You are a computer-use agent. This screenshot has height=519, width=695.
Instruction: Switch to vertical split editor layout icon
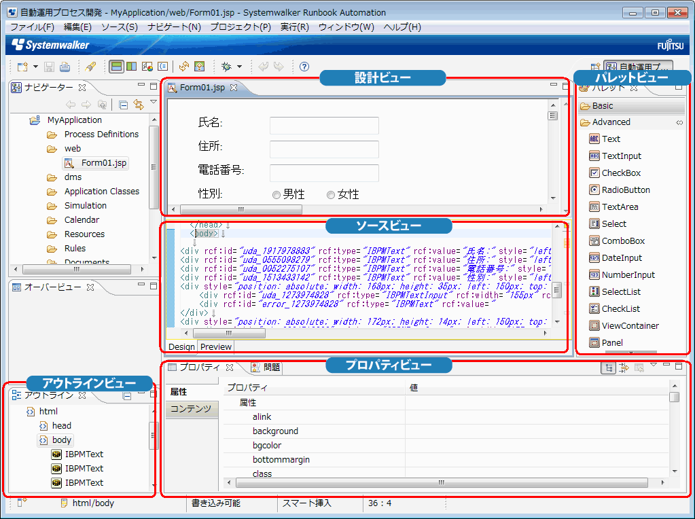(x=131, y=67)
